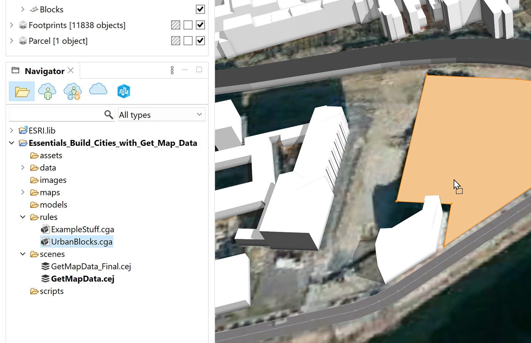Click the search magnifier in Navigator
The image size is (531, 343).
[109, 114]
